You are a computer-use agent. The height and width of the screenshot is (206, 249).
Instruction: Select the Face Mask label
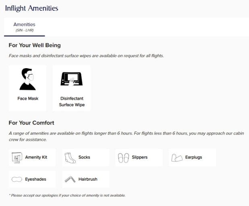pos(28,98)
